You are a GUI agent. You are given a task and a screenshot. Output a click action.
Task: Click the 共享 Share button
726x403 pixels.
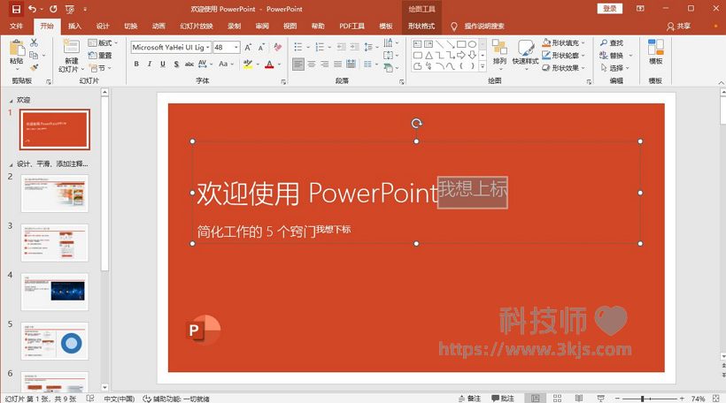679,27
